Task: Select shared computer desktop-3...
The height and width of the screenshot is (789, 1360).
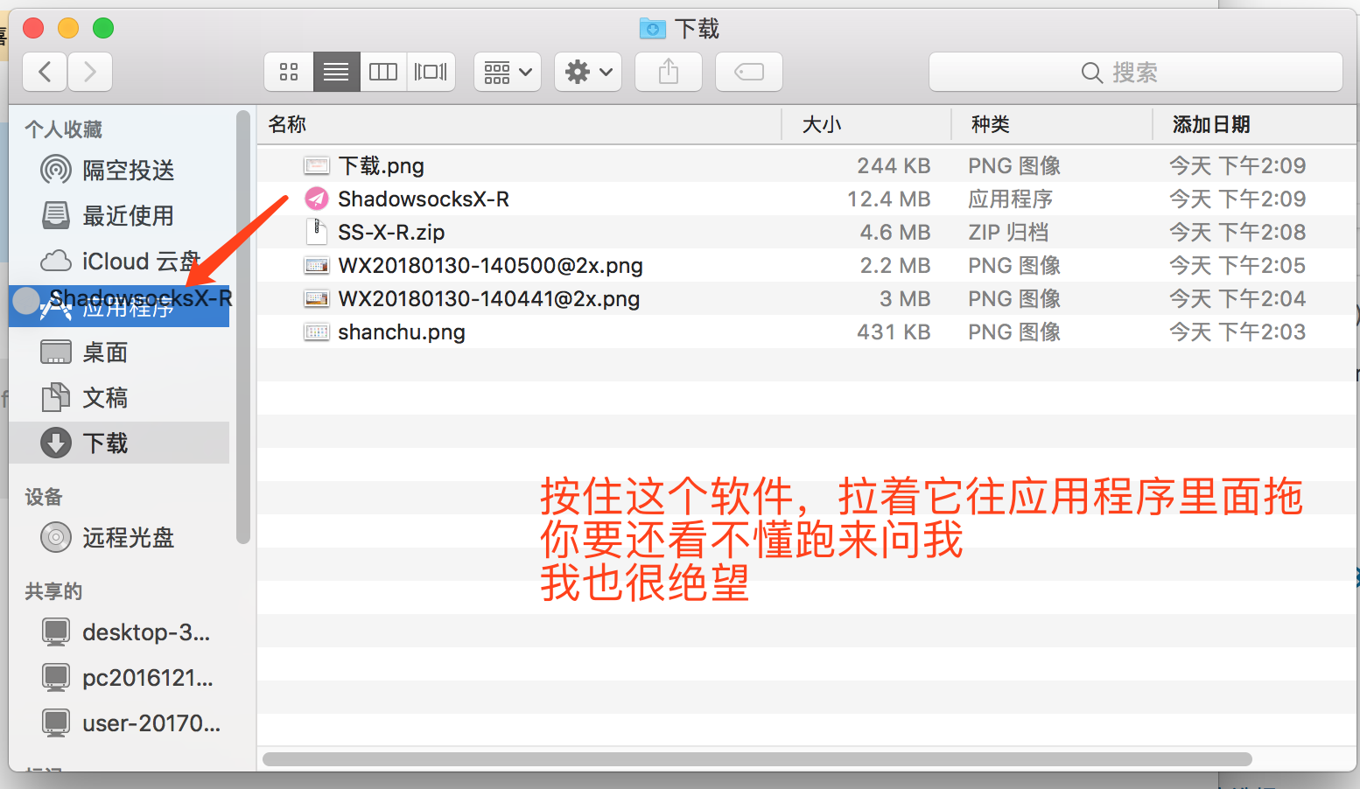Action: tap(119, 632)
